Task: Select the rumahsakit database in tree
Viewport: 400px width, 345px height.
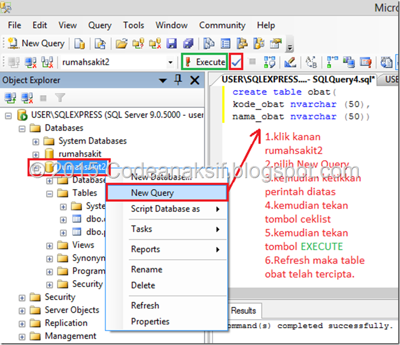Action: pyautogui.click(x=80, y=153)
